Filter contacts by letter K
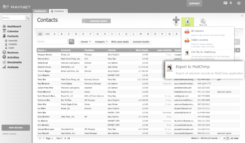 point(126,34)
